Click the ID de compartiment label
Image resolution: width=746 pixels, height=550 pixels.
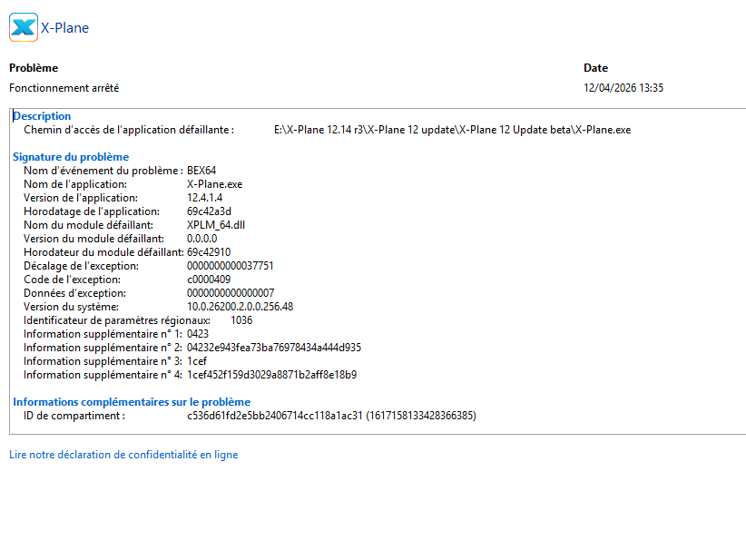pyautogui.click(x=74, y=416)
